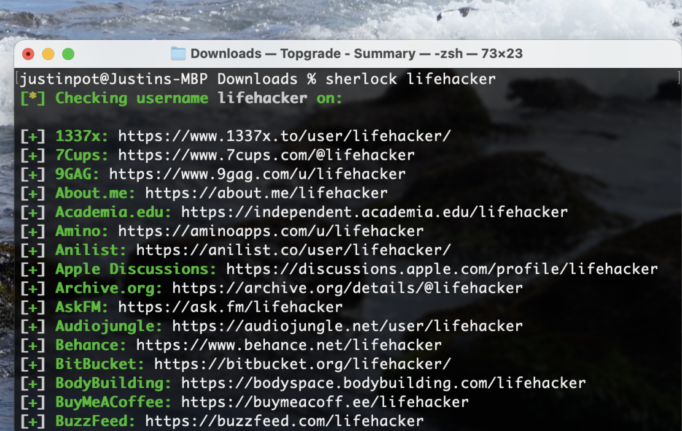This screenshot has width=682, height=431.
Task: Click the terminal window title text
Action: (356, 53)
